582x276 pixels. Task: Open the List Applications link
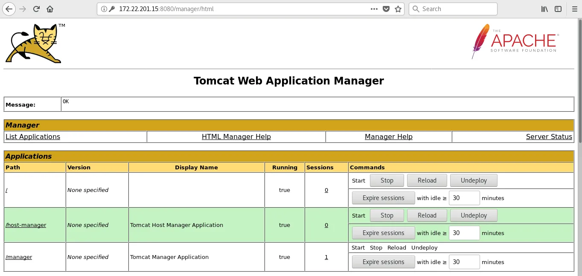click(33, 137)
